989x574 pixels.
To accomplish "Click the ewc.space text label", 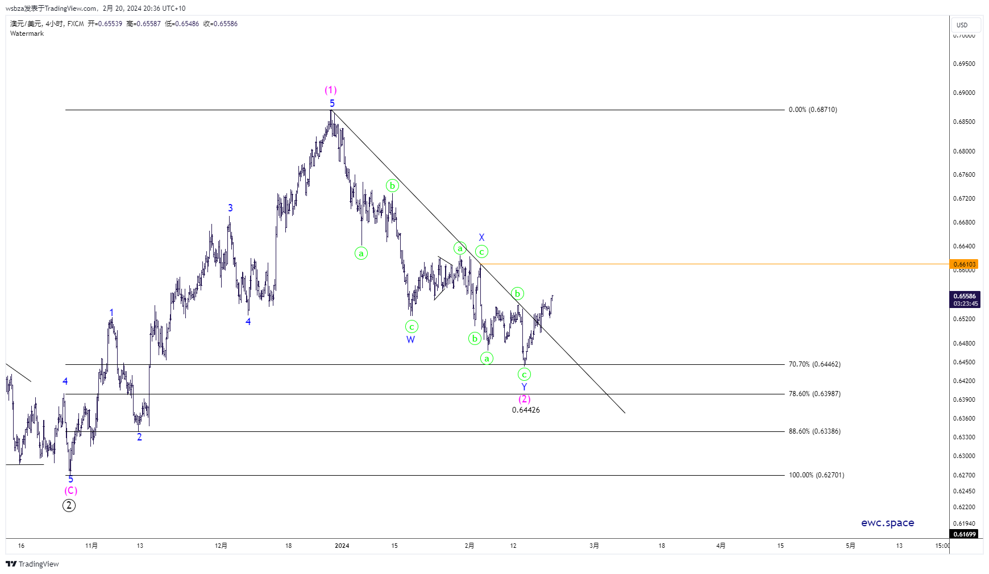I will point(888,523).
